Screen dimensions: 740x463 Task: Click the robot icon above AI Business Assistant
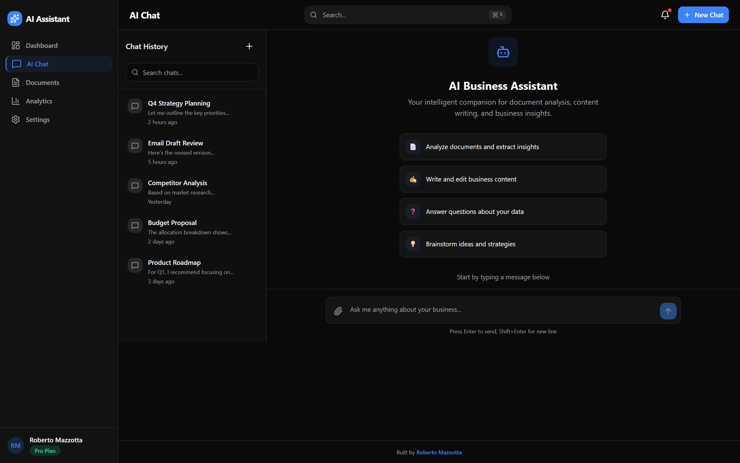[x=503, y=52]
